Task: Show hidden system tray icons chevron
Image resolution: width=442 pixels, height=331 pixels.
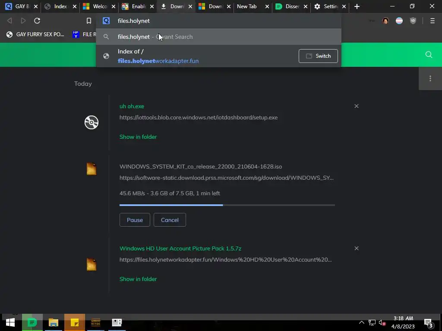Action: [x=361, y=322]
